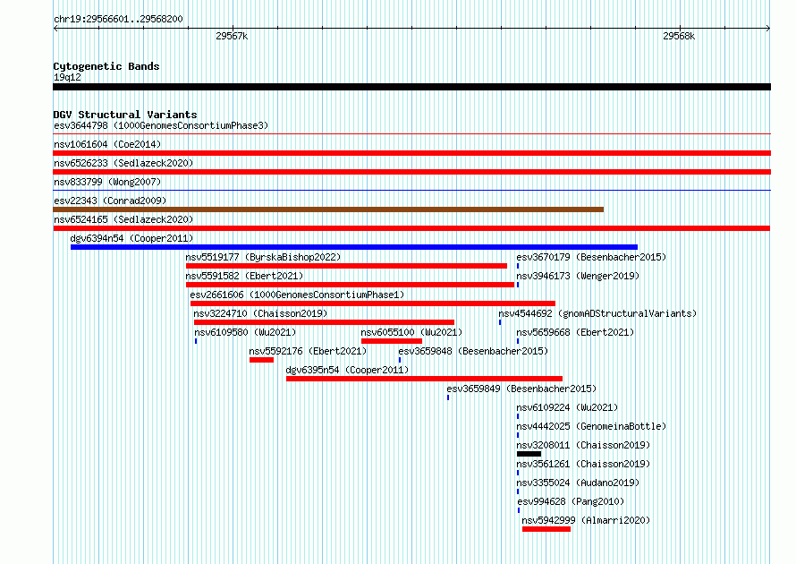Viewport: 796px width, 564px height.
Task: Select the nsv5942999 red variant bar
Action: point(546,529)
